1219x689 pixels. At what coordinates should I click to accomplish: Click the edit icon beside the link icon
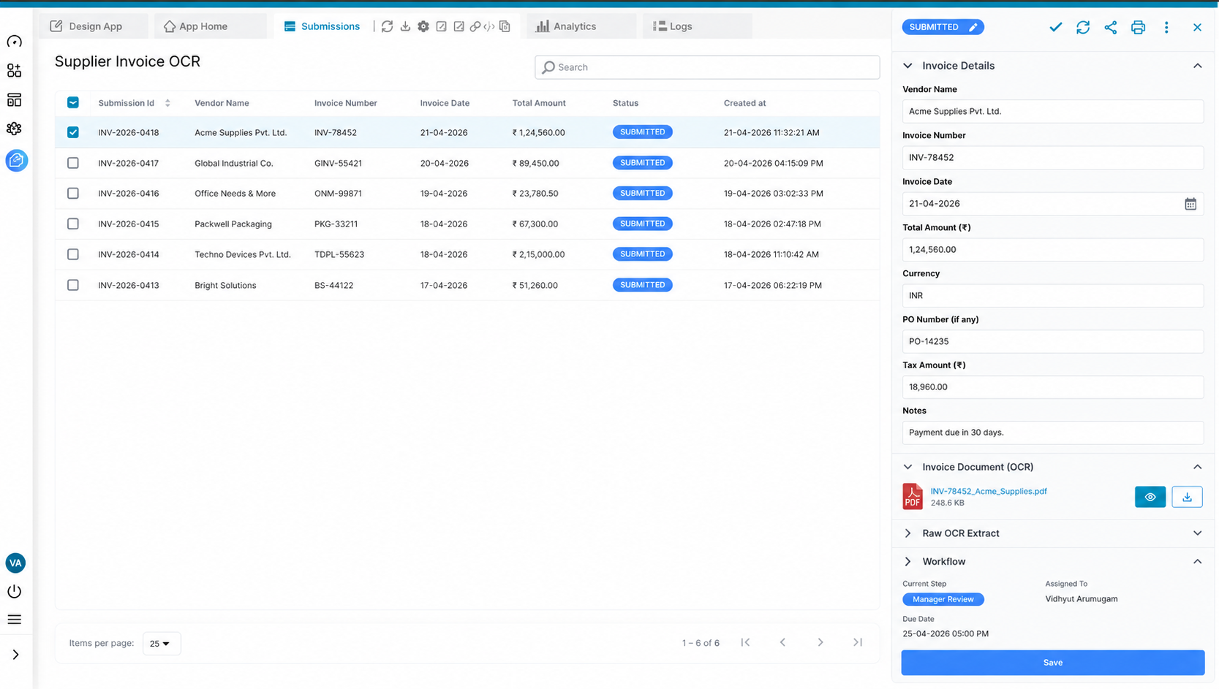458,26
